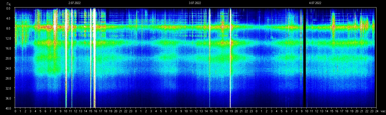Image resolution: width=386 pixels, height=115 pixels.
Task: Select the 0.0 frequency axis tick label
Action: point(8,8)
